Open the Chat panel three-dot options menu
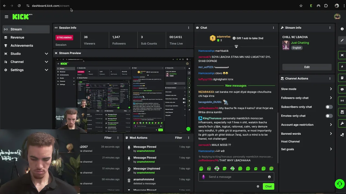The width and height of the screenshot is (346, 194). (273, 28)
